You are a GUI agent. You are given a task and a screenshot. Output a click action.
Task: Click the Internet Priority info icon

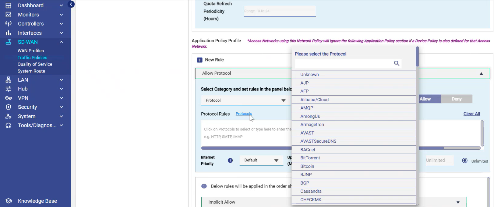click(x=230, y=161)
